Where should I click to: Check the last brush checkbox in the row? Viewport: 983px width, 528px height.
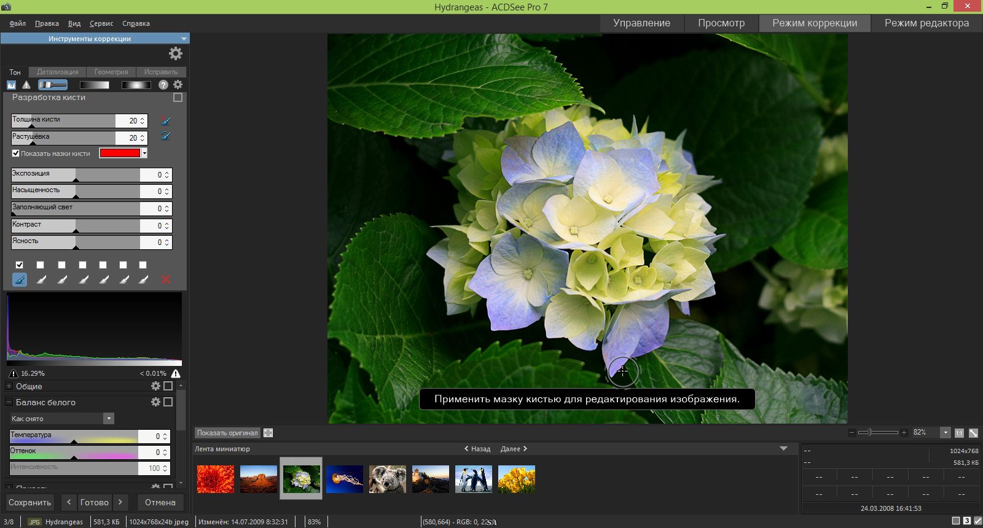point(143,265)
